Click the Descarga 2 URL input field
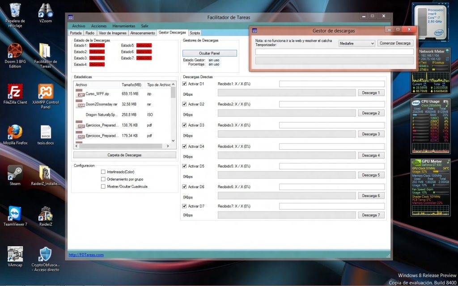The width and height of the screenshot is (458, 286). [332, 104]
